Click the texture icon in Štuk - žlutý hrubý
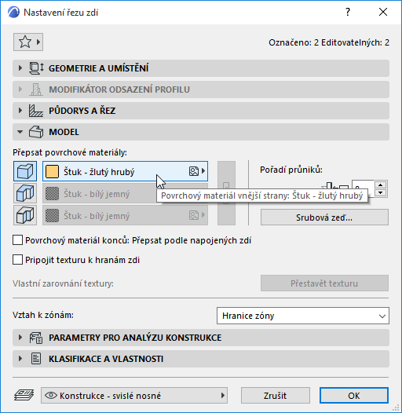 pos(194,171)
